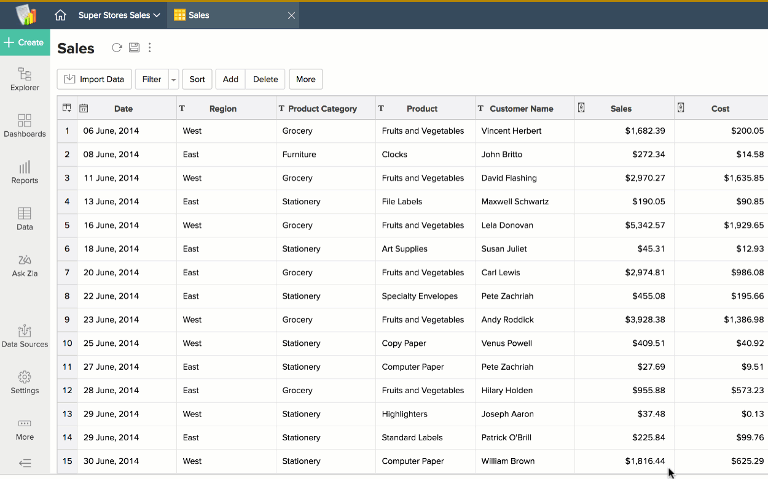Click the Home icon in top bar
Viewport: 768px width, 479px height.
click(60, 15)
